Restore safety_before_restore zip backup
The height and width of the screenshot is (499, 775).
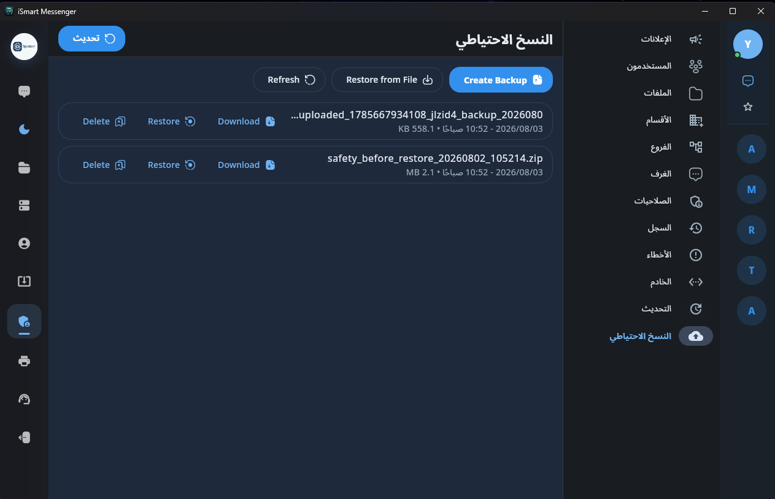point(171,165)
